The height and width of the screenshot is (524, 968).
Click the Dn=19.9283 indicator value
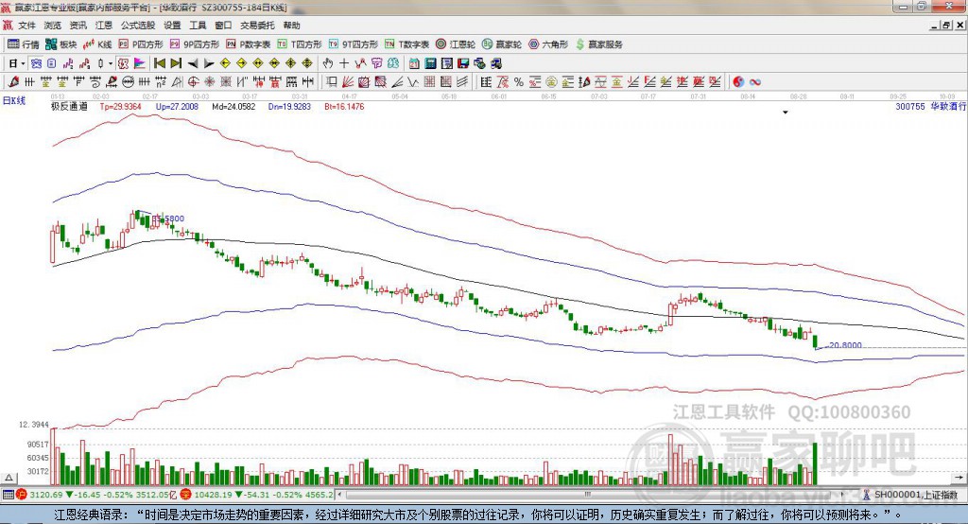[x=289, y=106]
